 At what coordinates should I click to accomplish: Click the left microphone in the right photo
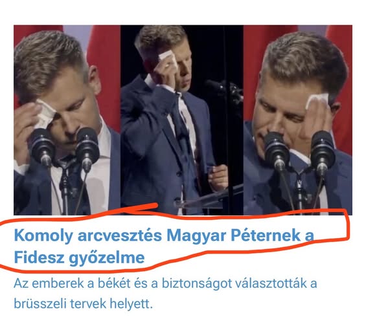click(277, 150)
